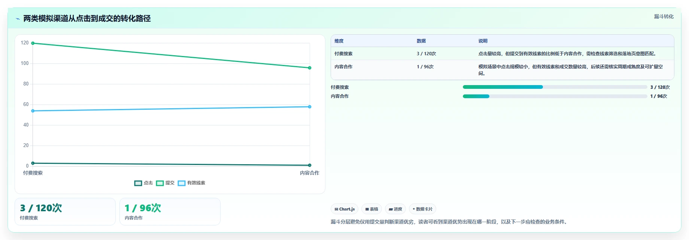Screen dimensions: 689x240
Task: Click the 3 / 120次 value beside progress bar
Action: click(660, 87)
